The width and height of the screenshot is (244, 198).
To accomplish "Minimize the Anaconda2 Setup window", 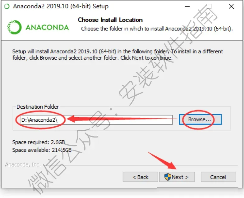I will tap(187, 7).
